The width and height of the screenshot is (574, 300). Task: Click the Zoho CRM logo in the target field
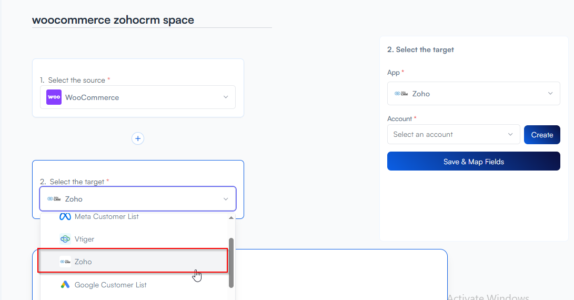coord(54,199)
